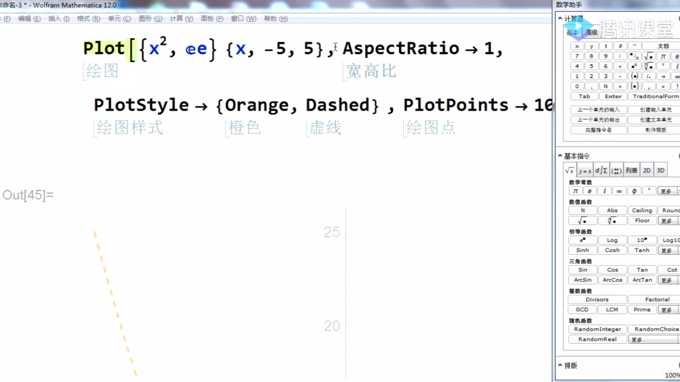Image resolution: width=680 pixels, height=382 pixels.
Task: Insert the golden ratio ϕ constant
Action: [634, 191]
